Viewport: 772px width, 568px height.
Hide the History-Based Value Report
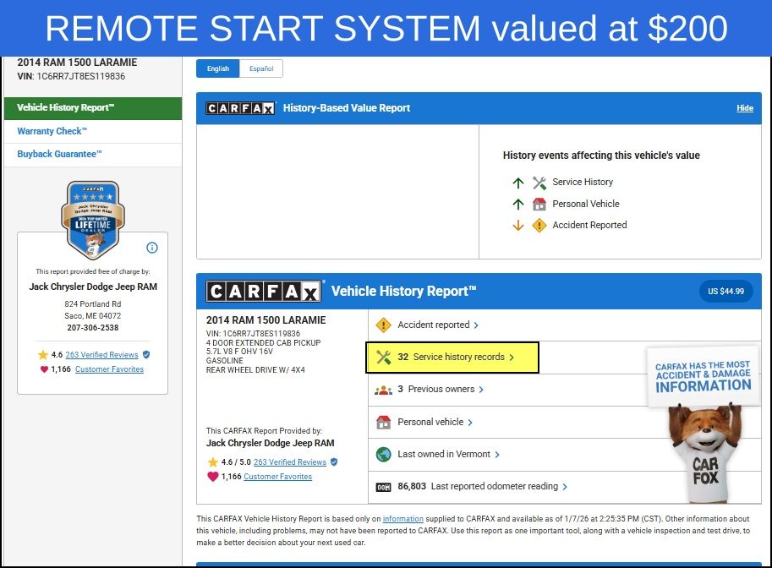(744, 108)
